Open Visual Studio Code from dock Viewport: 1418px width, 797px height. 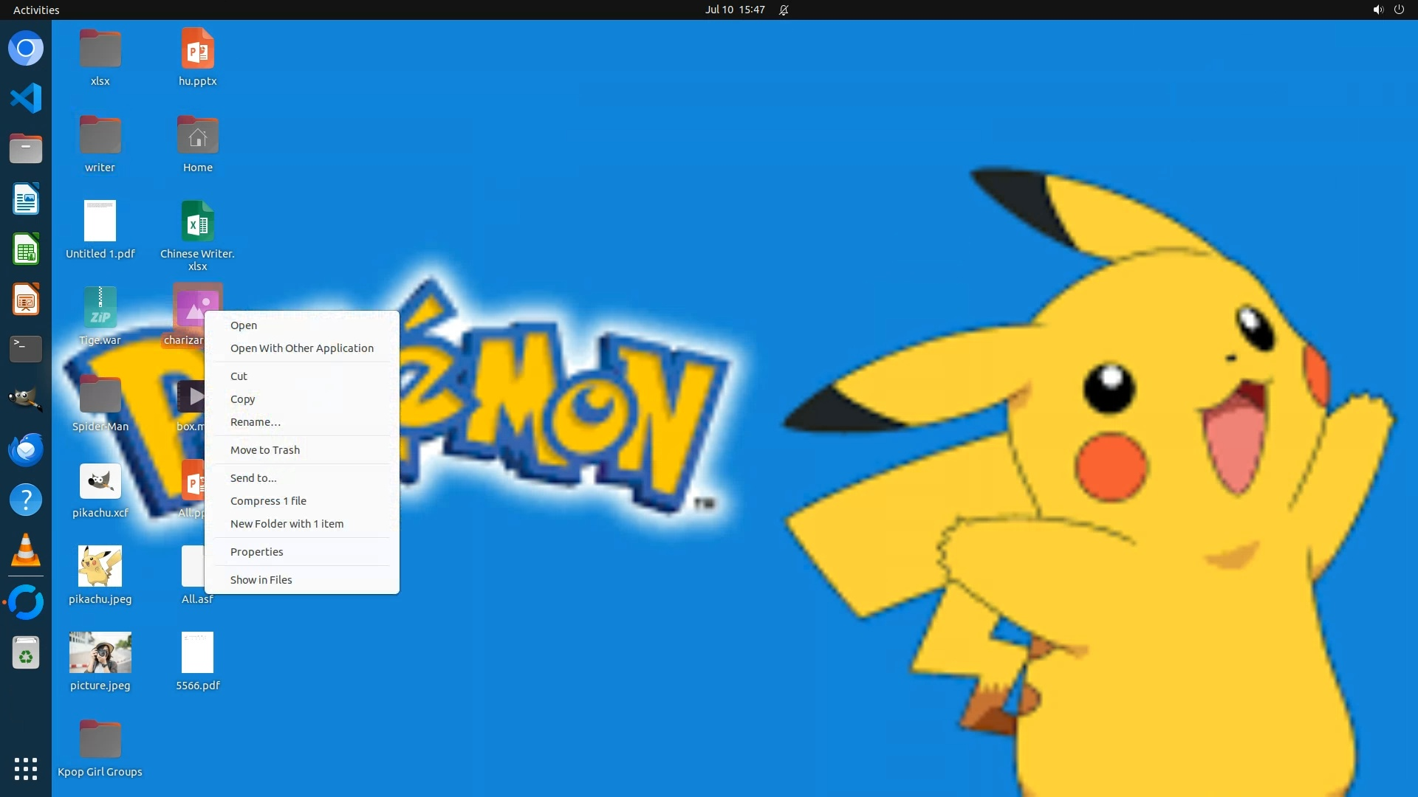(x=26, y=98)
